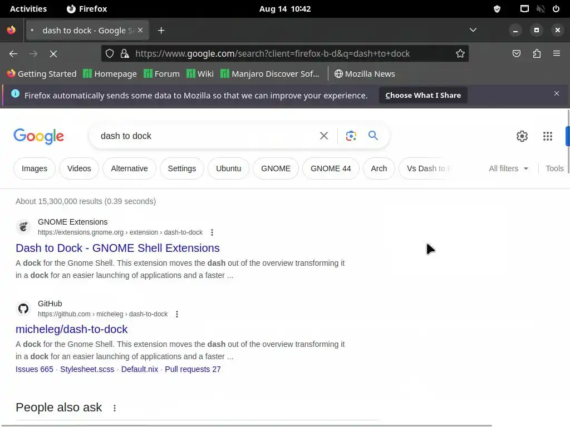Open the Firefox app menu in top bar
Screen dimensions: 570x427
[87, 9]
